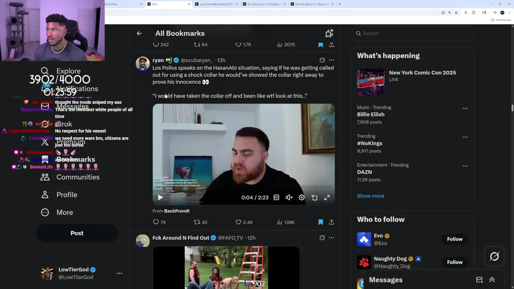
Task: Open more options for #NoKings trend
Action: coord(465,137)
